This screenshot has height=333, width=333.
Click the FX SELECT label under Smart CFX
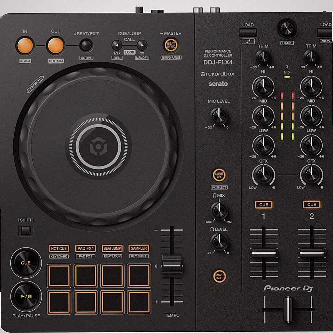(219, 187)
